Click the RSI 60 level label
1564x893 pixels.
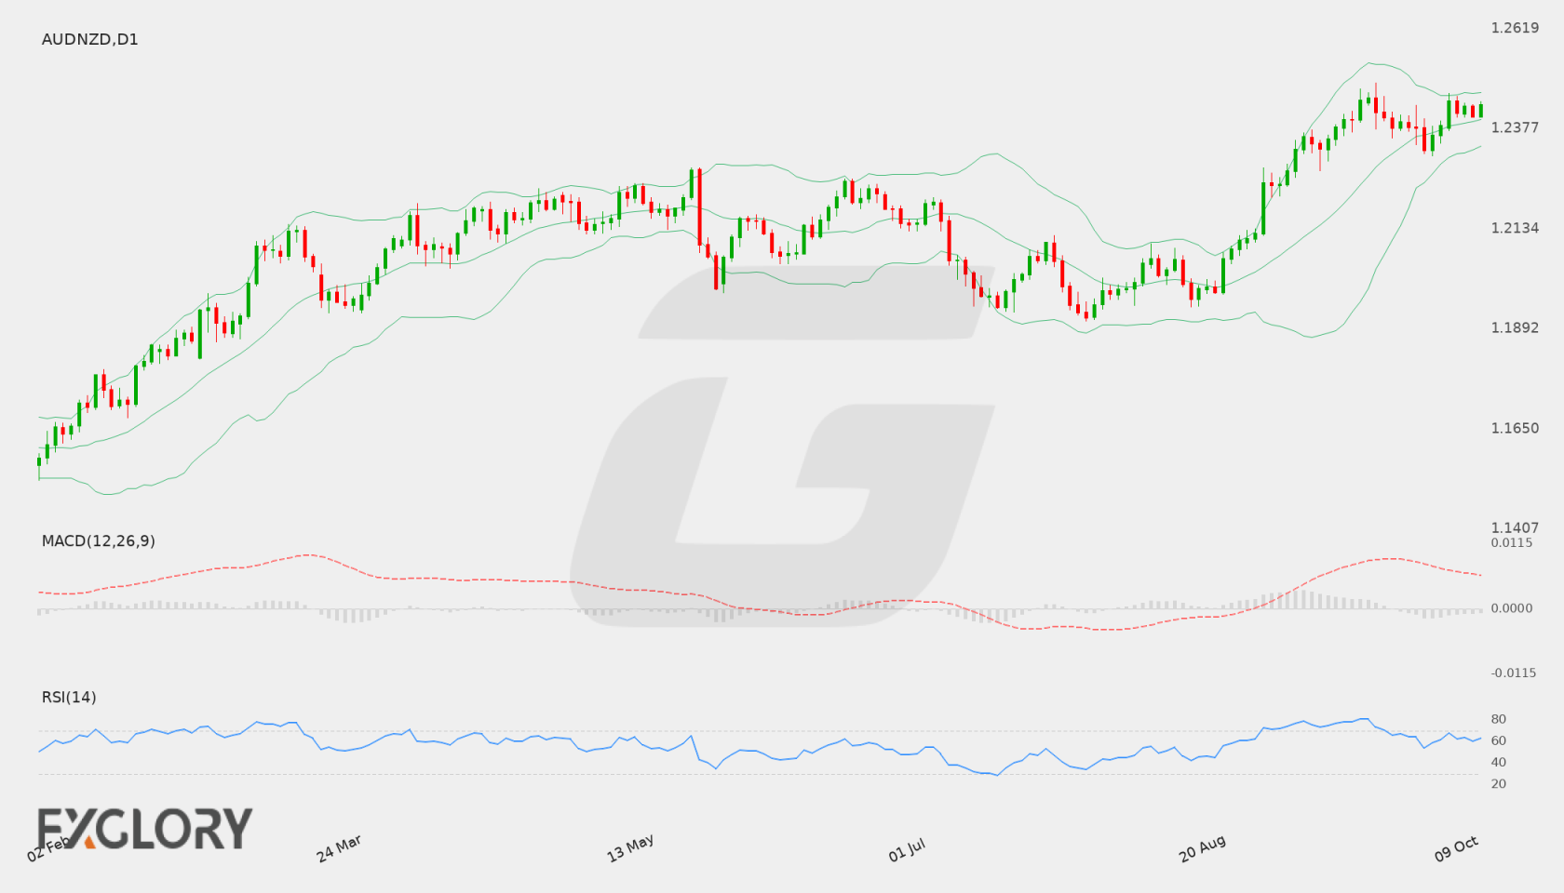coord(1499,740)
